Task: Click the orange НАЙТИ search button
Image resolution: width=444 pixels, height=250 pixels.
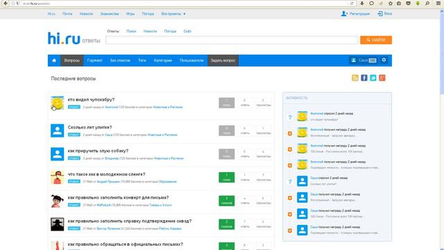Action: (x=376, y=40)
